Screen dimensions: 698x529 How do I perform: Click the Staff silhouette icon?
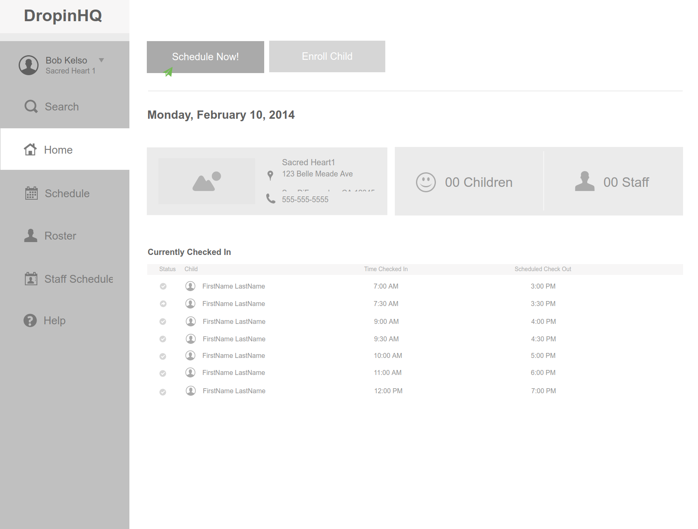(585, 181)
